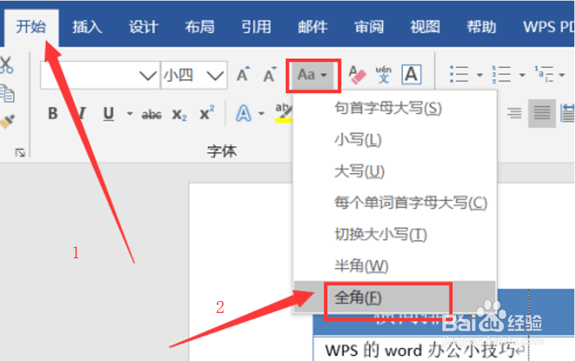
Task: Insert a bulleted list
Action: [459, 74]
